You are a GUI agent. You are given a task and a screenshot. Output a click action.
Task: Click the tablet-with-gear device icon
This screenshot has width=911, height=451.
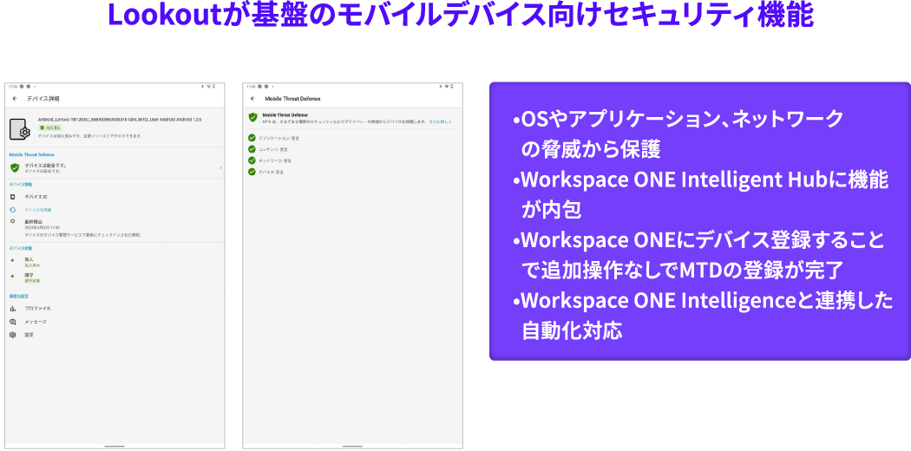pyautogui.click(x=20, y=130)
